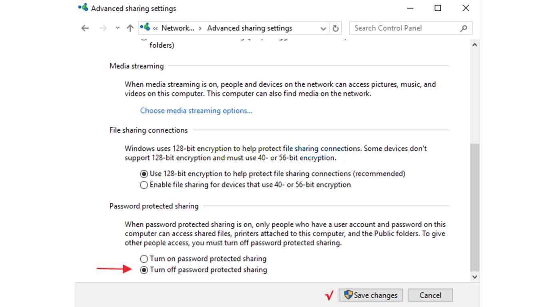Select Use 128-bit encryption option

pyautogui.click(x=143, y=173)
